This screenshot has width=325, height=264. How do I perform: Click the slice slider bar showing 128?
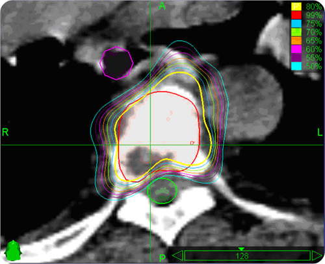247,256
